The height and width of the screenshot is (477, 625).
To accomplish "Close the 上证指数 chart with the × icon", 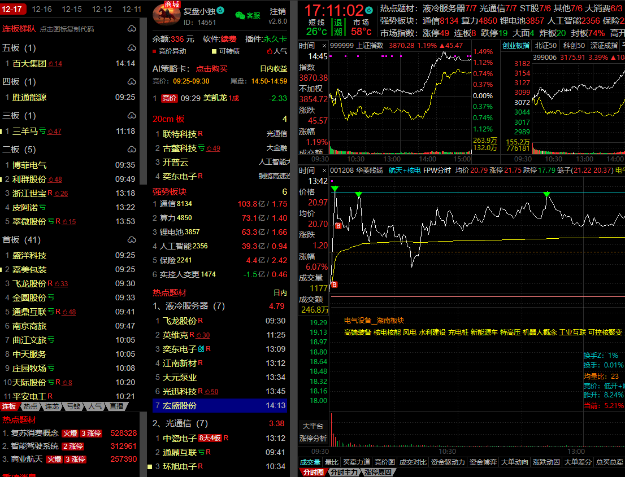I will (324, 45).
